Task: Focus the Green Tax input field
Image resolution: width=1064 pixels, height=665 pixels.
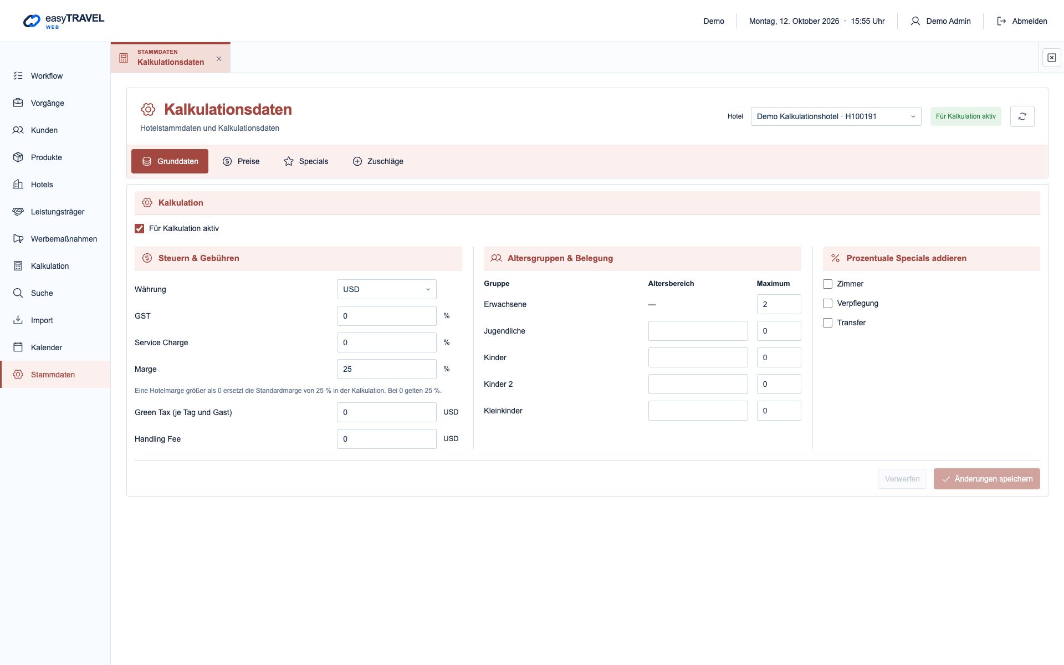Action: pyautogui.click(x=386, y=412)
